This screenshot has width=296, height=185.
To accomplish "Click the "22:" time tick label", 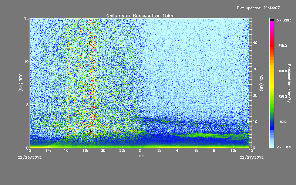I will 122,151.
